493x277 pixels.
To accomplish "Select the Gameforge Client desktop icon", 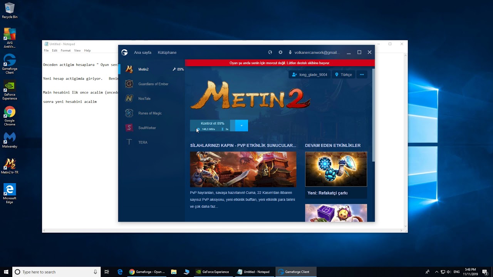I will tap(10, 64).
